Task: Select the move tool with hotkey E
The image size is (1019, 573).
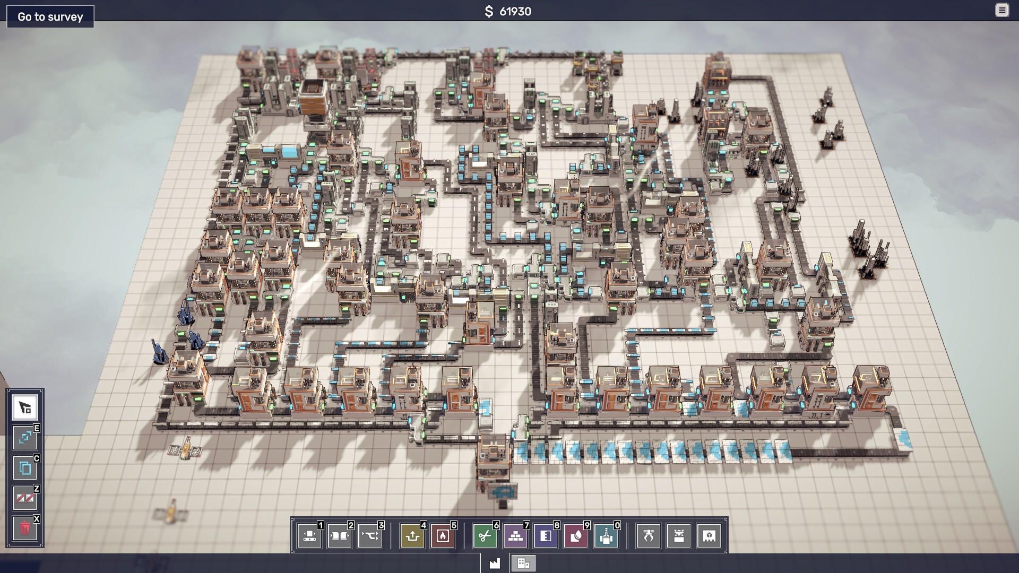Action: point(25,438)
